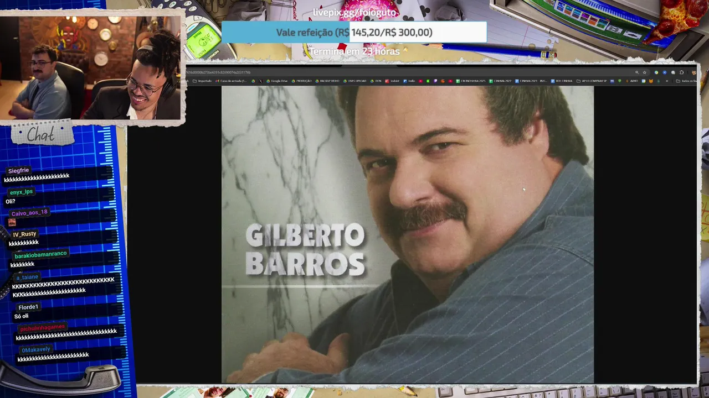Open the APTO COMPRAR SP bookmarks folder
Image resolution: width=709 pixels, height=398 pixels.
pos(592,81)
